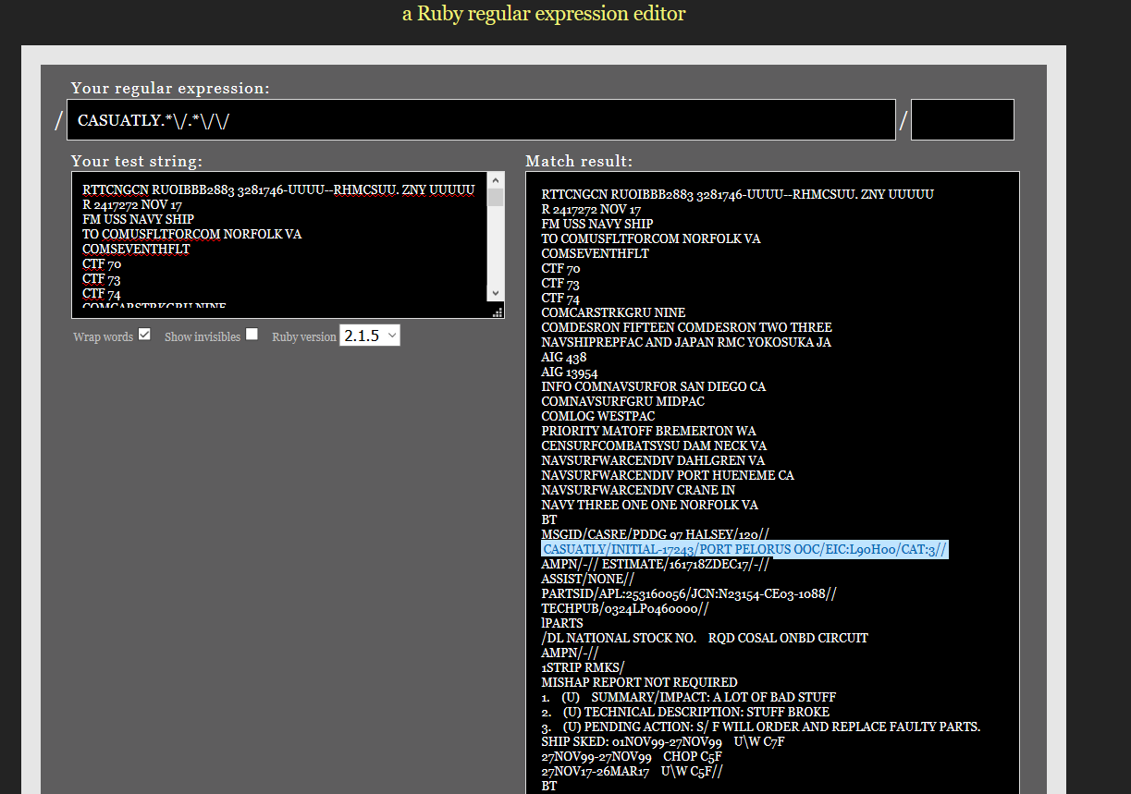Click 'MSGID/CASRE/PDDG 97 HALSEY/120//' in match result
Viewport: 1131px width, 794px height.
655,534
